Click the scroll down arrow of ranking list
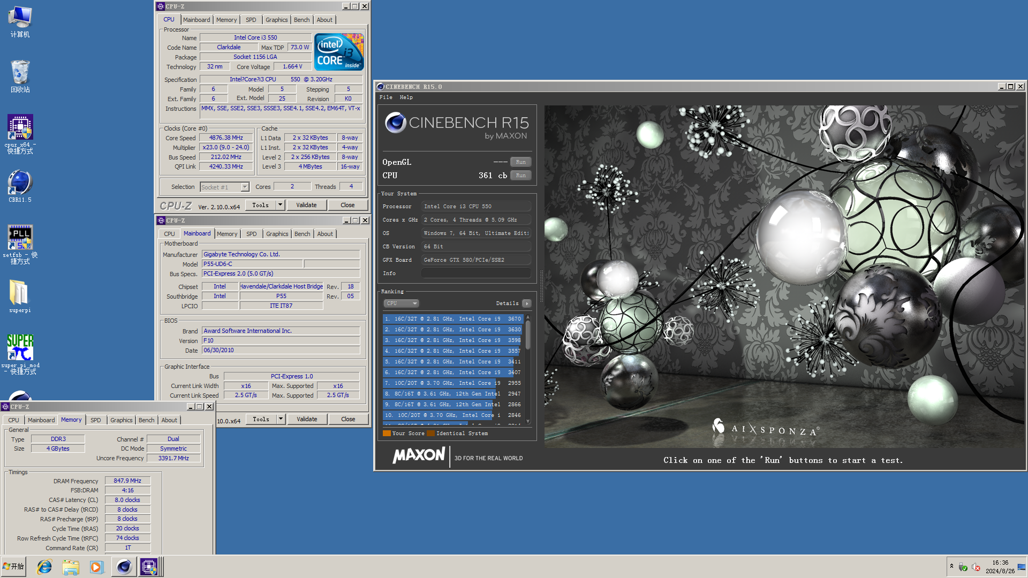 [x=528, y=422]
